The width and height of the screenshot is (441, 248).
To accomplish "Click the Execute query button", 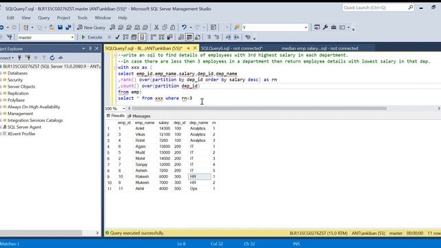I will pos(92,37).
